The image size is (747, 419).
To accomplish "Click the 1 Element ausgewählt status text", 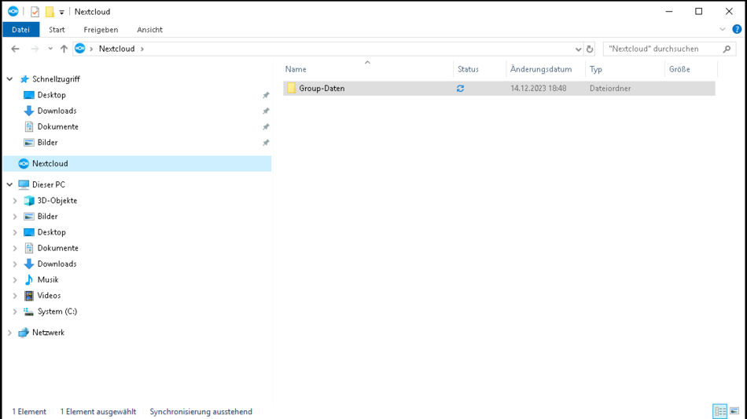I will click(98, 412).
